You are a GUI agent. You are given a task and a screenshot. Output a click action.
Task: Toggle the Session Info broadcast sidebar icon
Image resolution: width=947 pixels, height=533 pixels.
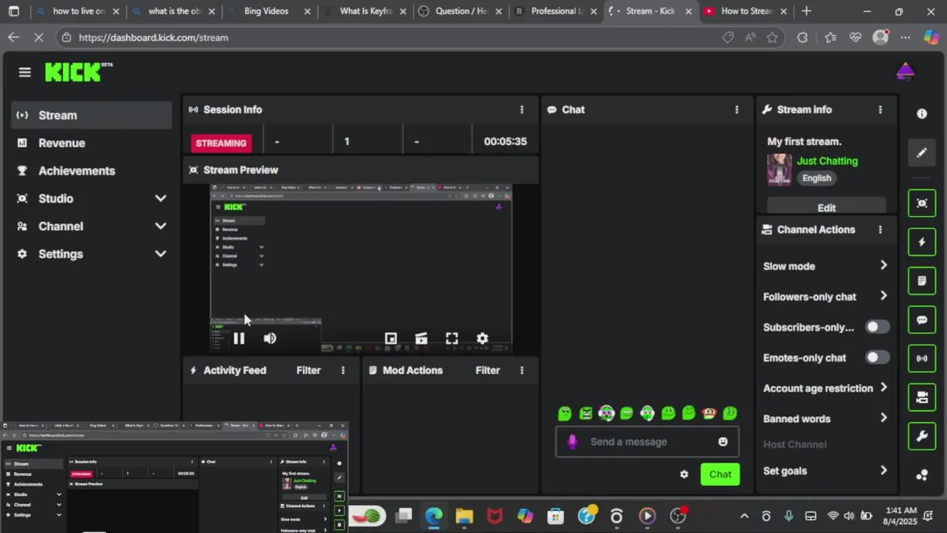tap(922, 358)
